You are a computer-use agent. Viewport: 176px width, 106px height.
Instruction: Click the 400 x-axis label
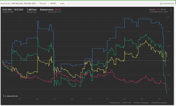[37, 99]
